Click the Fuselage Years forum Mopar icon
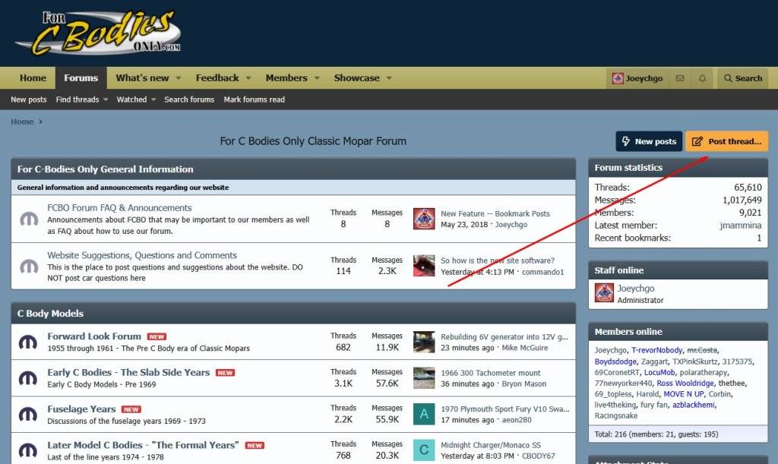 pos(29,415)
